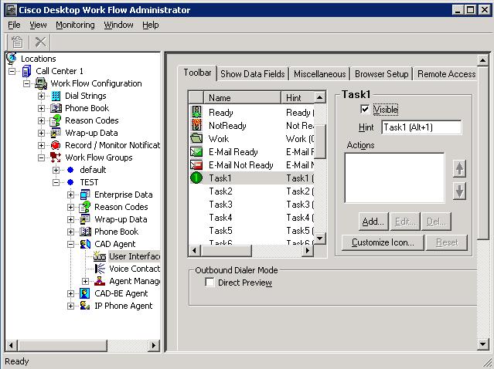This screenshot has width=494, height=369.
Task: Click the top-level Wrap-up Data icon
Action: pyautogui.click(x=56, y=133)
